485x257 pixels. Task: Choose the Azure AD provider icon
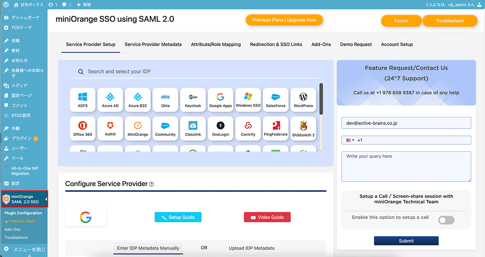click(110, 100)
